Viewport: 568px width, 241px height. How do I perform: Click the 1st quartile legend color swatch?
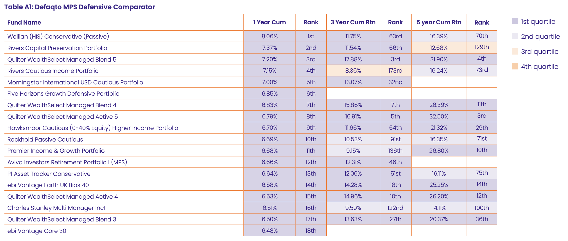[515, 21]
